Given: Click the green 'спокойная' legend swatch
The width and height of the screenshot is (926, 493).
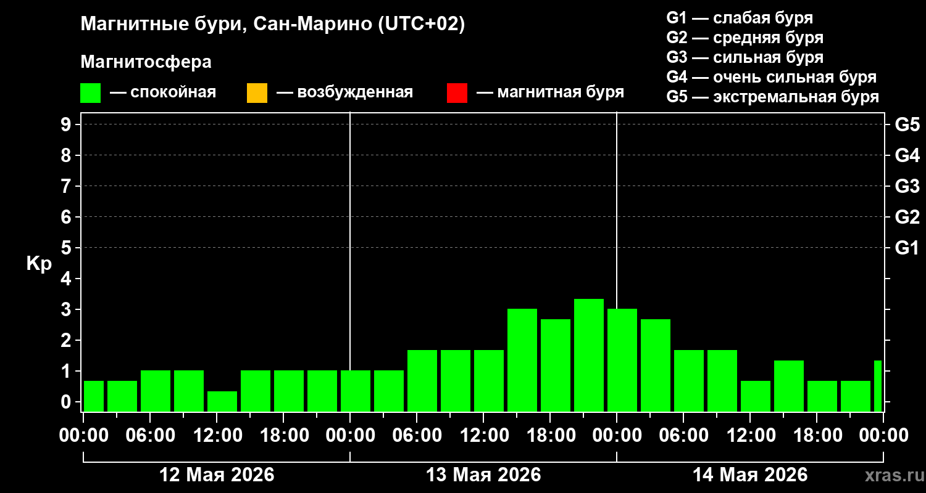Looking at the screenshot, I should click(90, 93).
